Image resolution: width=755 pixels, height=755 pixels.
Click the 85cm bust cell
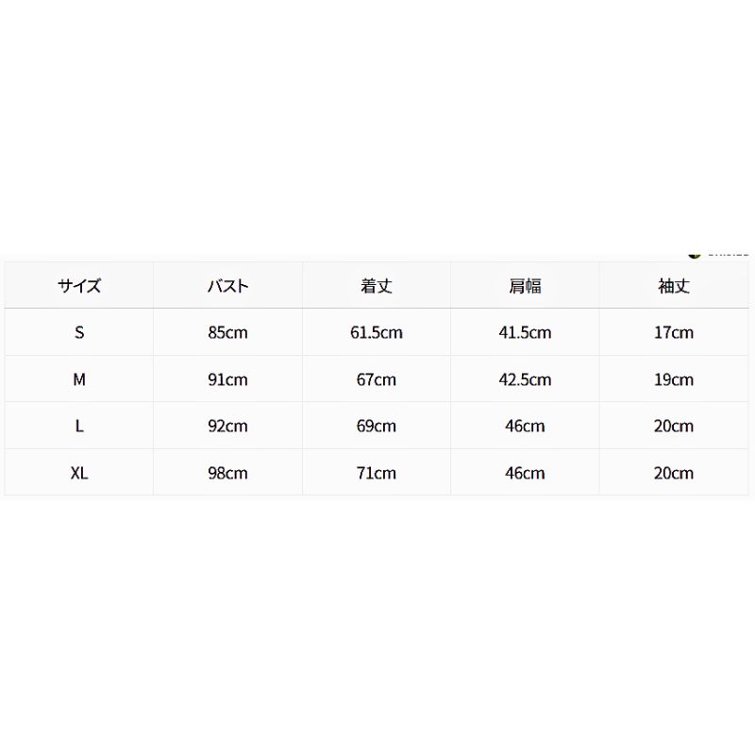pyautogui.click(x=227, y=332)
